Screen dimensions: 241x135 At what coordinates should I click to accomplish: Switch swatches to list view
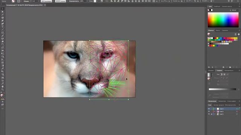(236, 34)
